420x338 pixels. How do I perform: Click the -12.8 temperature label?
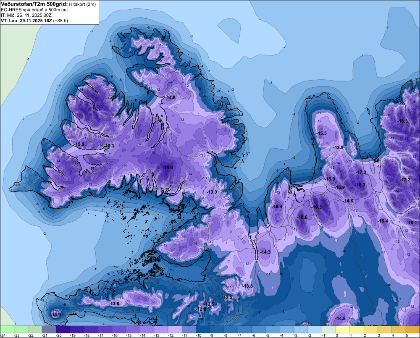coord(201,309)
